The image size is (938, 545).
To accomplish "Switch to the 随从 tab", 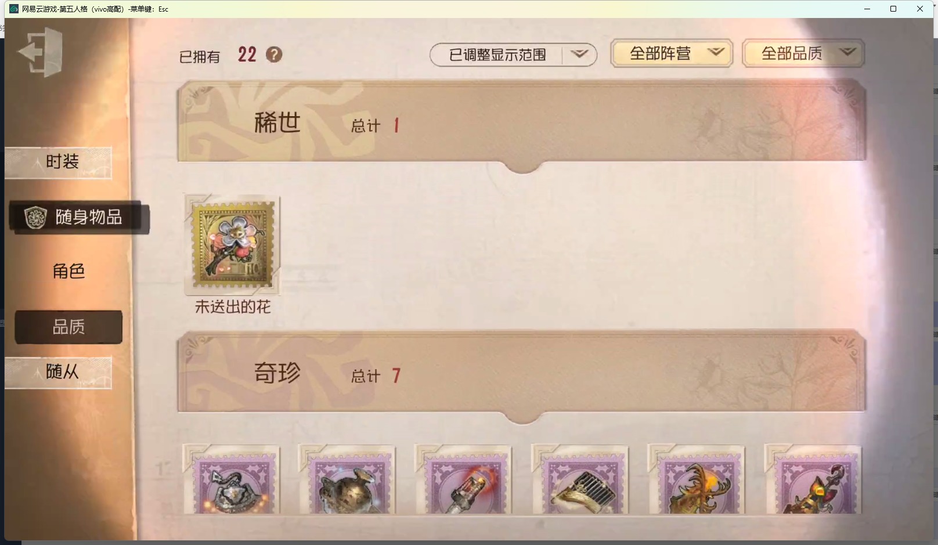I will (x=59, y=372).
